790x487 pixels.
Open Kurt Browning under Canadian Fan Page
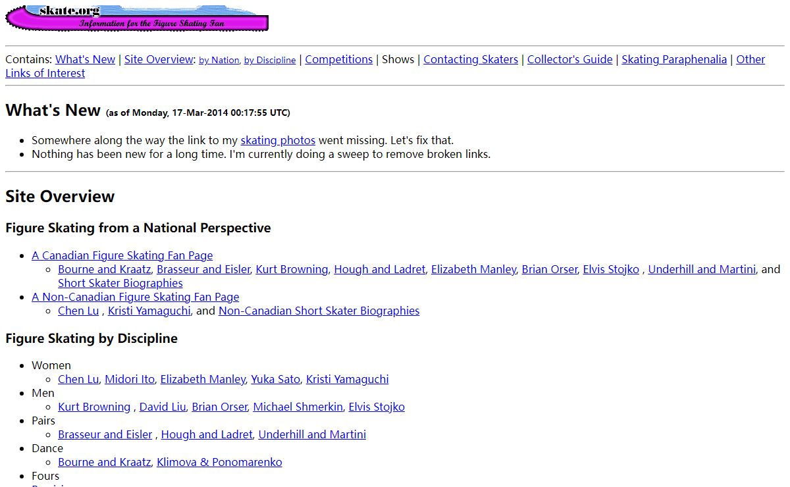click(x=292, y=269)
